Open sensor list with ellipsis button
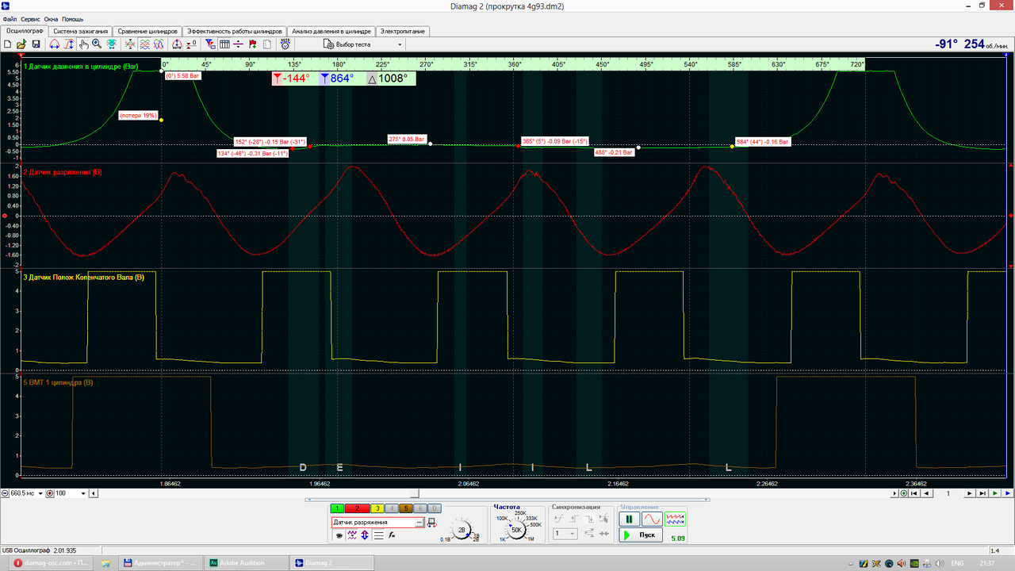This screenshot has width=1015, height=571. click(419, 523)
